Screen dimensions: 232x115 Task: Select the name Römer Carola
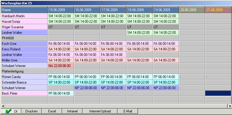click(24, 77)
